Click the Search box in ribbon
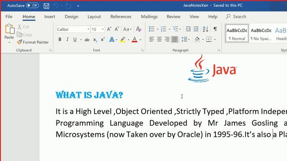This screenshot has height=161, width=287. point(236,17)
